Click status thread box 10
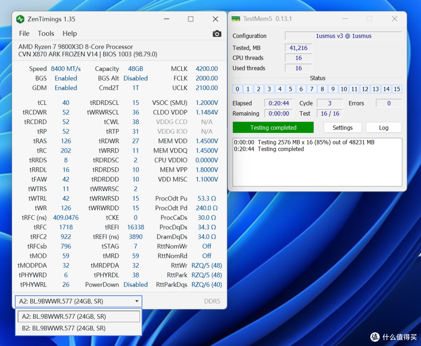421x346 pixels. point(344,89)
